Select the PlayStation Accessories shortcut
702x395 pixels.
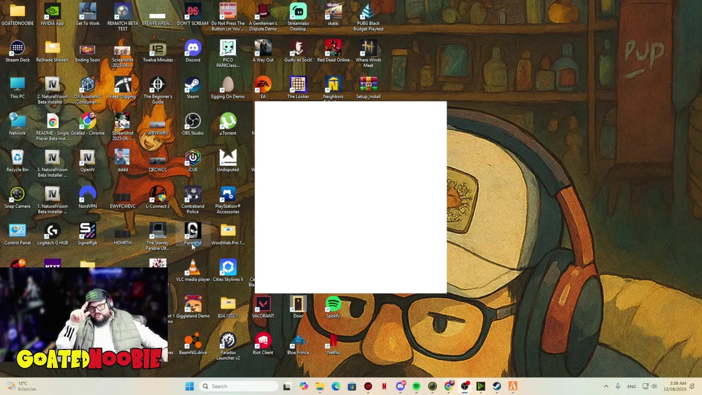tap(228, 200)
